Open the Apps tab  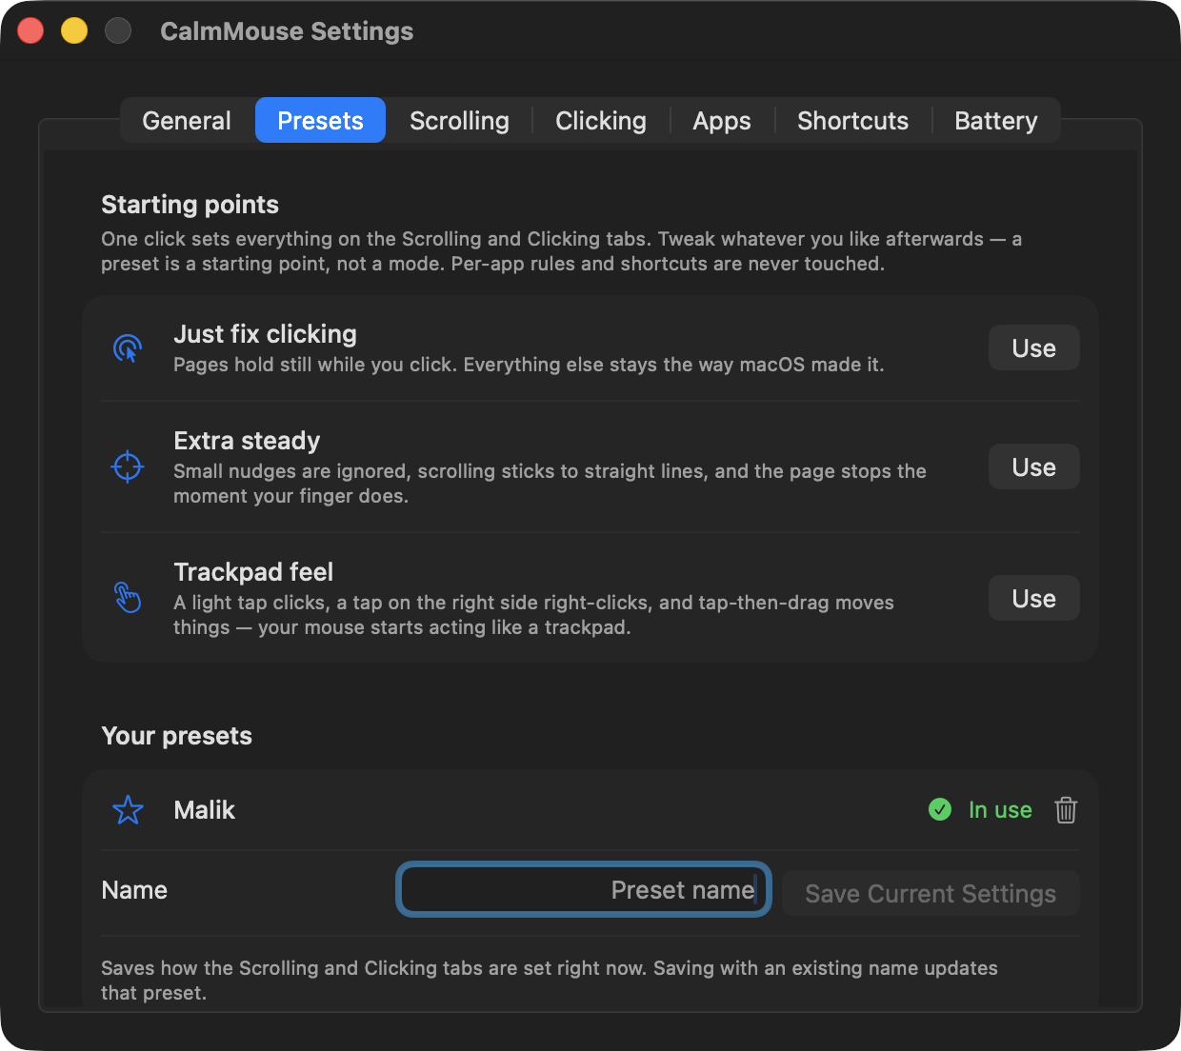722,121
